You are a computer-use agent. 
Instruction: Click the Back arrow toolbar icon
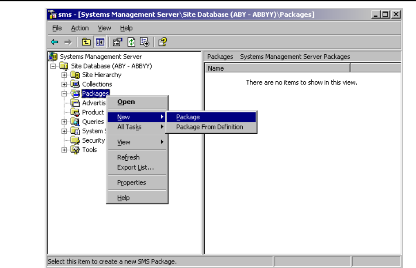pos(55,42)
